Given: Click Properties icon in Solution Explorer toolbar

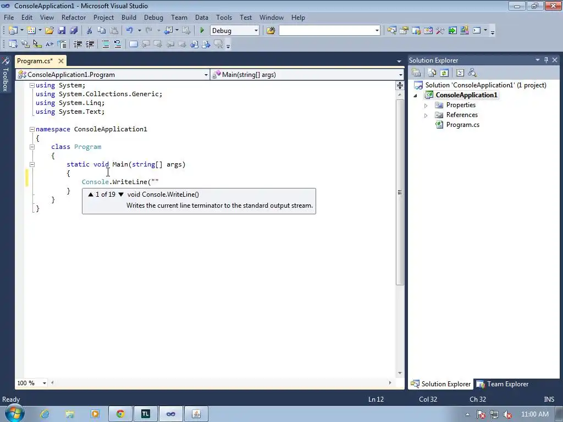Looking at the screenshot, I should tap(416, 73).
